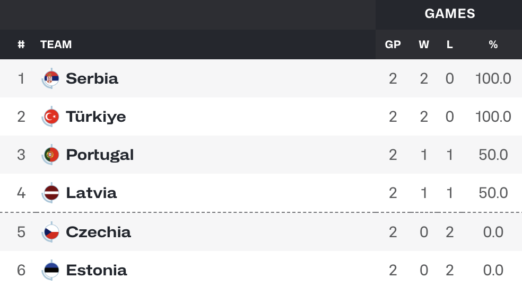Select the Czechia team name
This screenshot has height=287, width=522.
point(98,232)
